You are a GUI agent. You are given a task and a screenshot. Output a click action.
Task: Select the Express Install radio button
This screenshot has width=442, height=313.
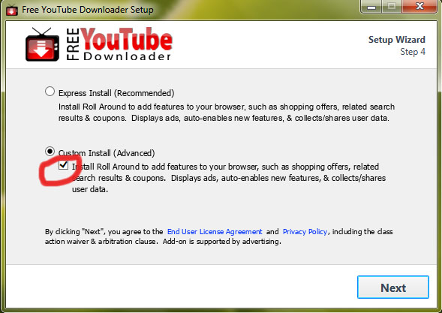coord(50,92)
